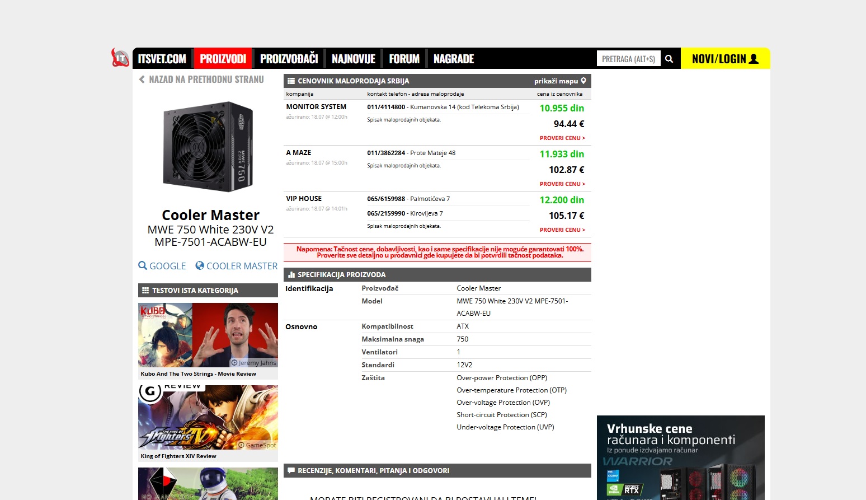Click the 12.200 din price
This screenshot has width=866, height=500.
click(562, 200)
